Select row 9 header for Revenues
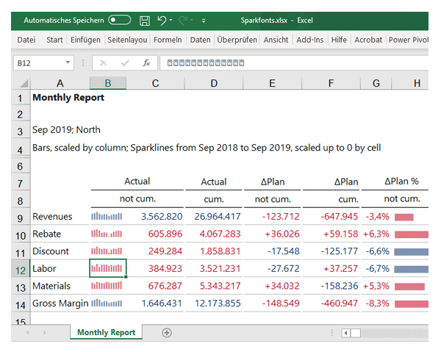The image size is (441, 352). pyautogui.click(x=21, y=217)
